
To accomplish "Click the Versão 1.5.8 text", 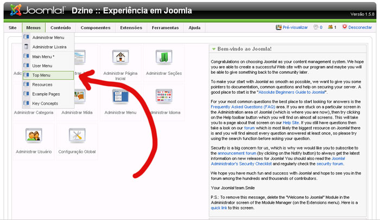I will 362,14.
